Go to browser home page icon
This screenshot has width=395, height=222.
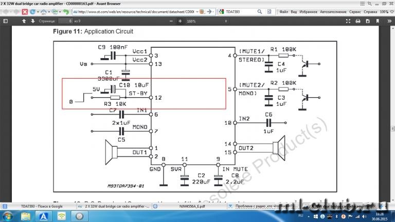(44, 12)
